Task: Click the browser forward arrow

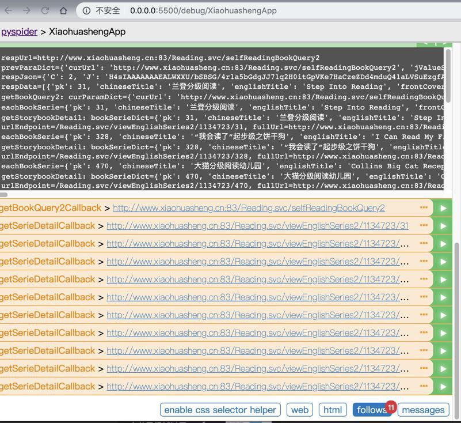Action: tap(26, 11)
